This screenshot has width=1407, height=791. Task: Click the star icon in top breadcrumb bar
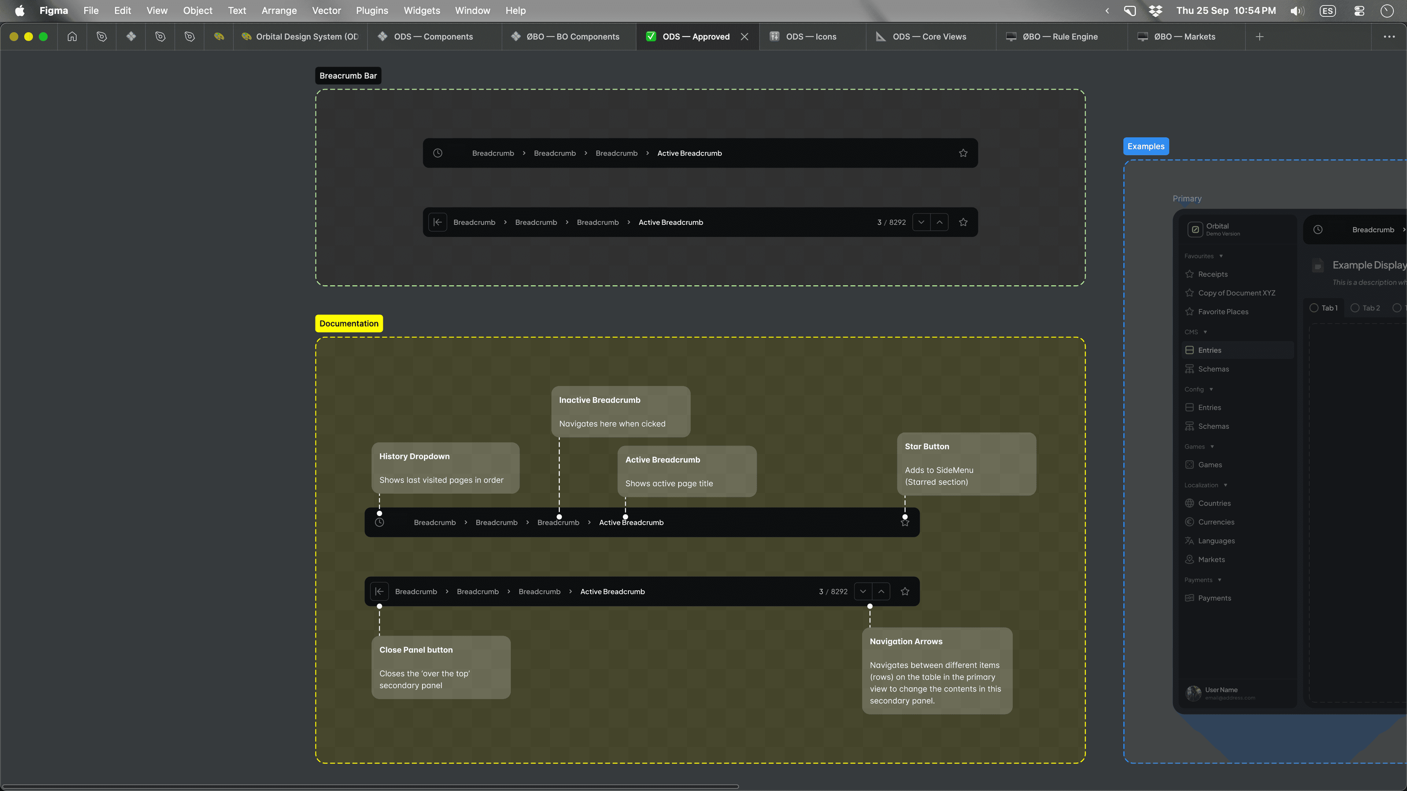(963, 153)
